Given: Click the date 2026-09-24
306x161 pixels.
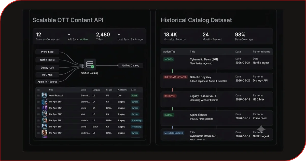Looking at the screenshot, I should click(x=243, y=63).
